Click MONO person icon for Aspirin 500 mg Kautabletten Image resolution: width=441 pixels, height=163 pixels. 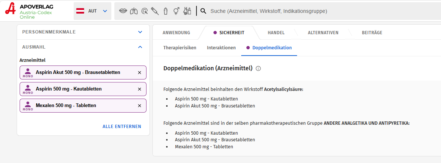[28, 89]
